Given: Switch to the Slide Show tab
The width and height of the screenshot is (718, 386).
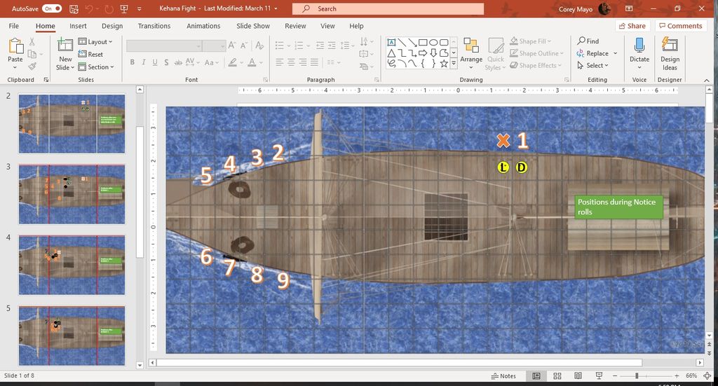Looking at the screenshot, I should tap(253, 26).
